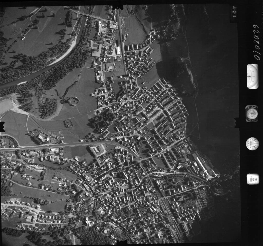This screenshot has width=263, height=246.
Task: Click the top edge fiducial notch mark
Action: tap(117, 7)
